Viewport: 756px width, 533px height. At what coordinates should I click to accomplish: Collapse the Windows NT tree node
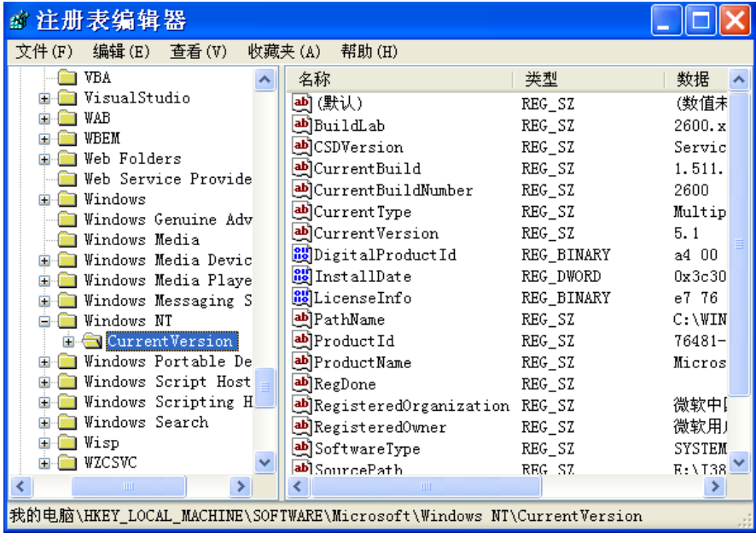(x=44, y=321)
